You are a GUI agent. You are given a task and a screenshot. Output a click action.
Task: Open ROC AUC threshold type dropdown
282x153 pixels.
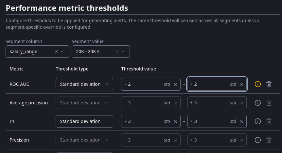tap(84, 84)
